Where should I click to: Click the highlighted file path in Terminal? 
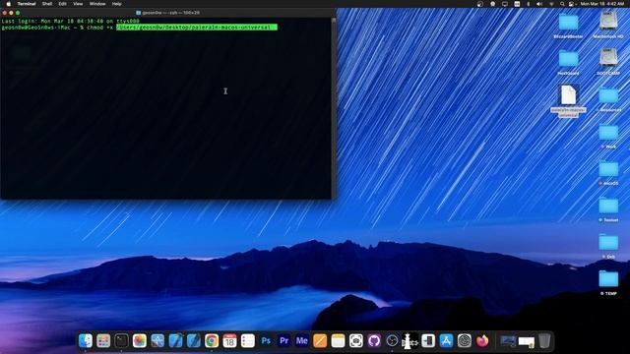coord(197,28)
